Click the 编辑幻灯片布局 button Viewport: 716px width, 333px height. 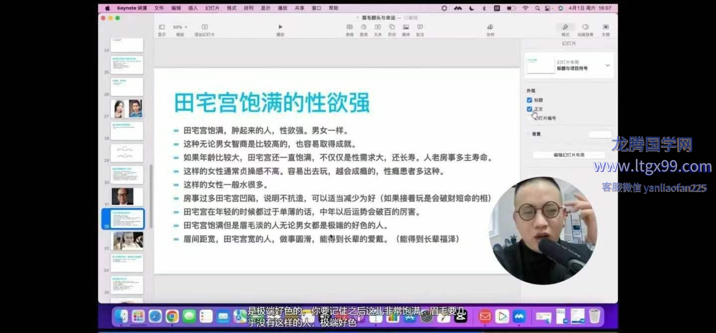coord(569,155)
